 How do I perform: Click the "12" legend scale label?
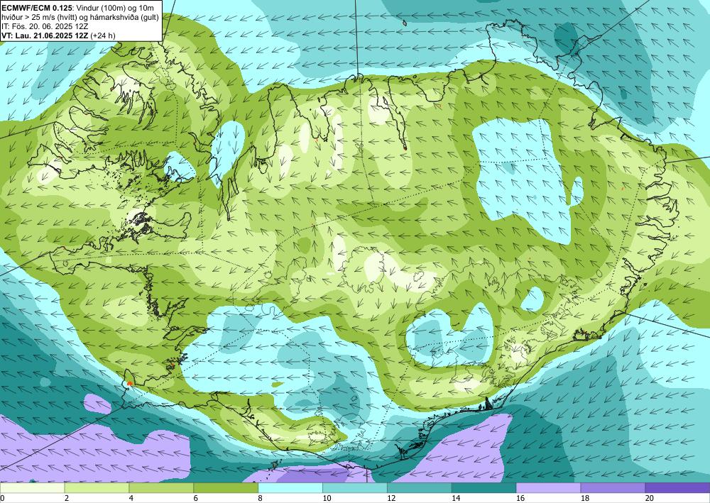point(391,498)
